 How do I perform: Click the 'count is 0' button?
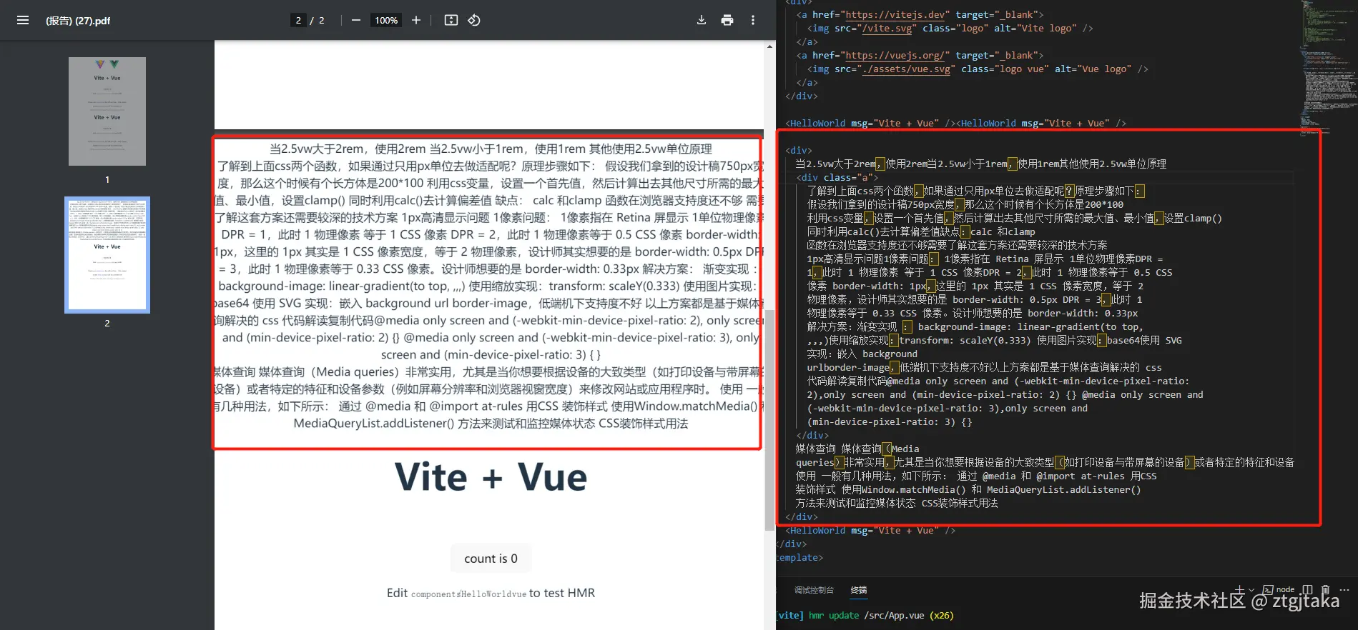(491, 559)
